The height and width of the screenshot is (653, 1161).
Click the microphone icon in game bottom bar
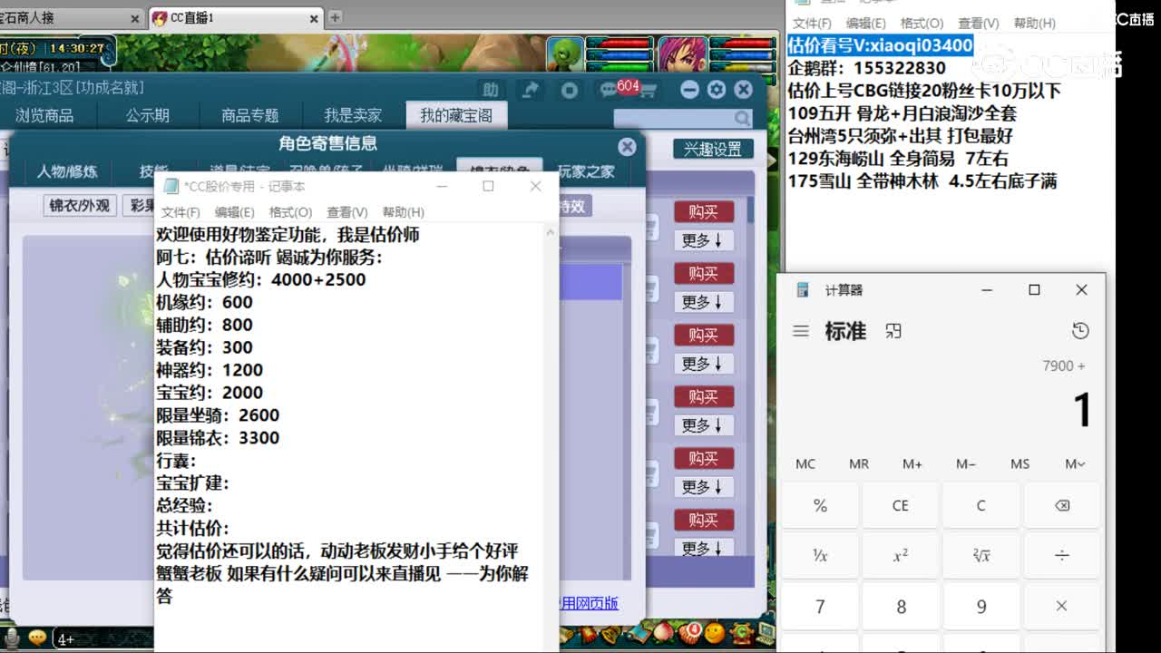pos(11,637)
